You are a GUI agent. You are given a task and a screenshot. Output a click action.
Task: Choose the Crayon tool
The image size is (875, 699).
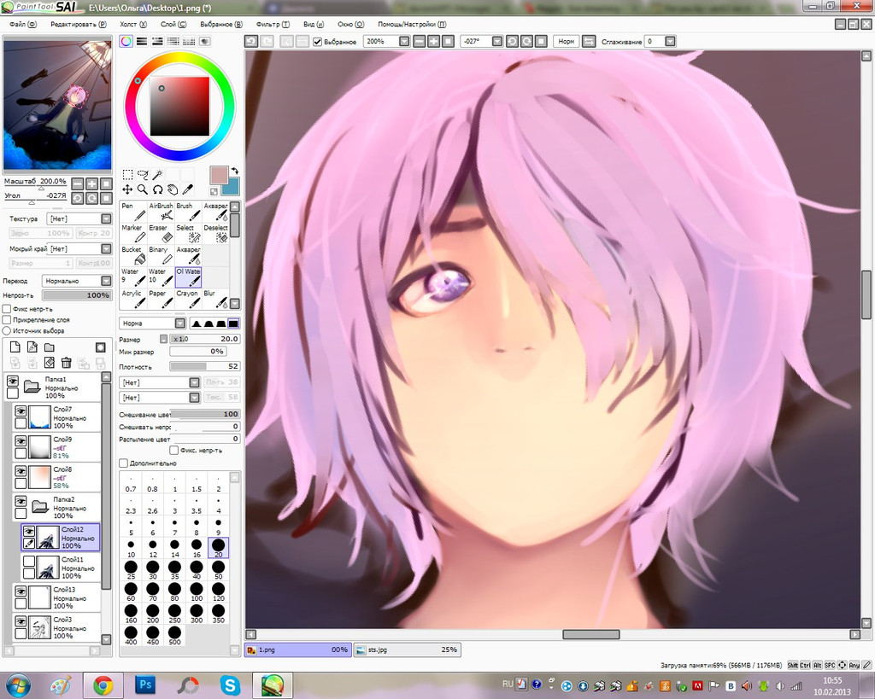tap(188, 299)
